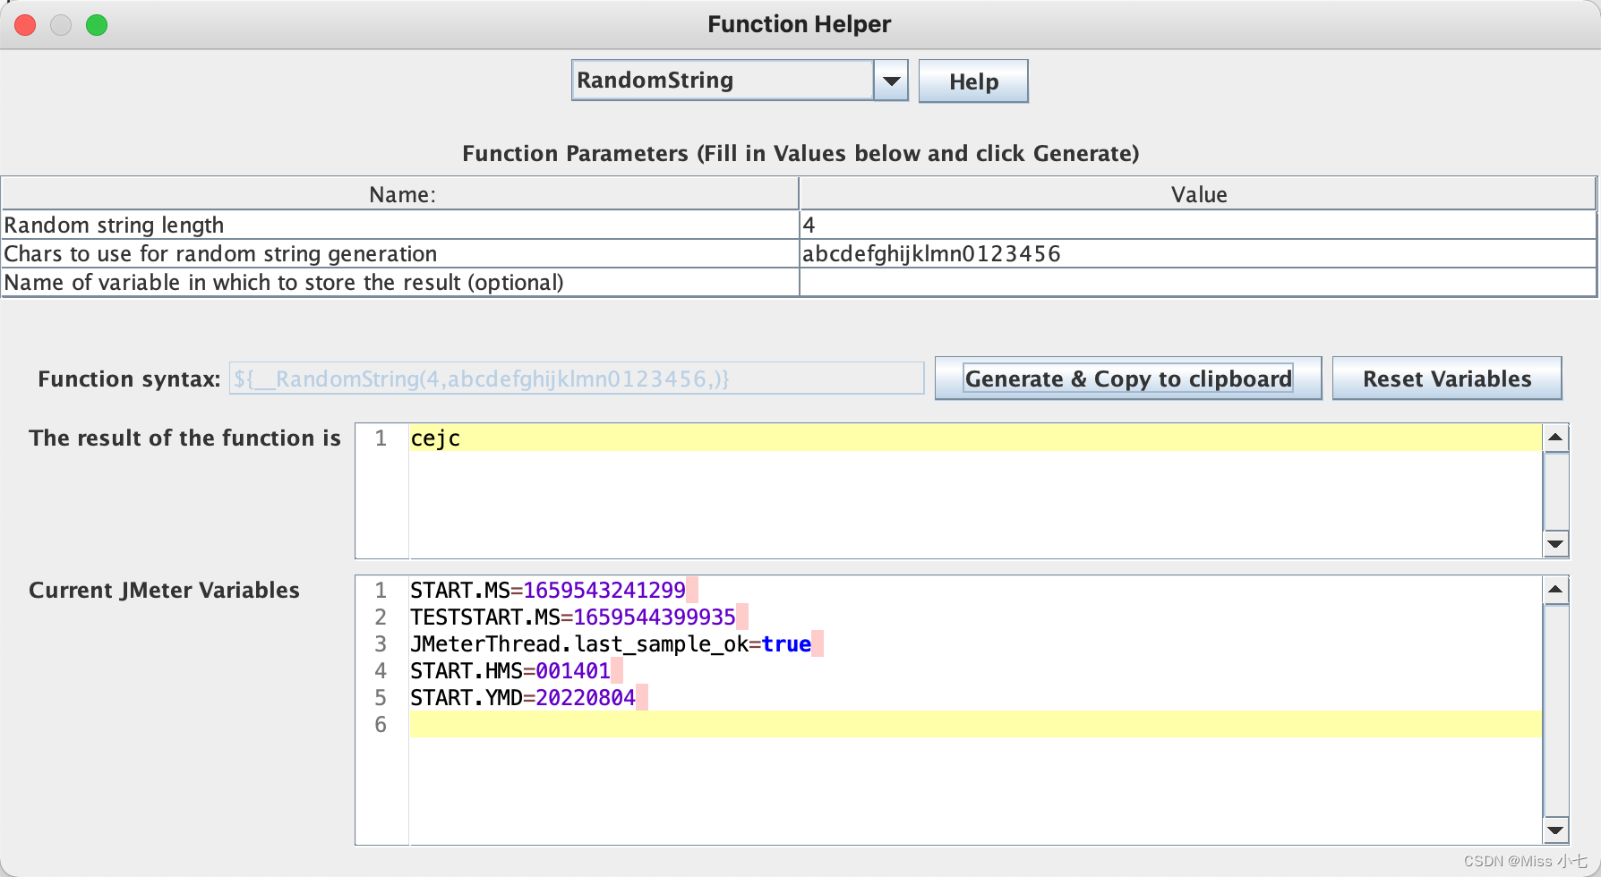This screenshot has height=877, width=1601.
Task: Click the Reset Variables button
Action: tap(1447, 379)
